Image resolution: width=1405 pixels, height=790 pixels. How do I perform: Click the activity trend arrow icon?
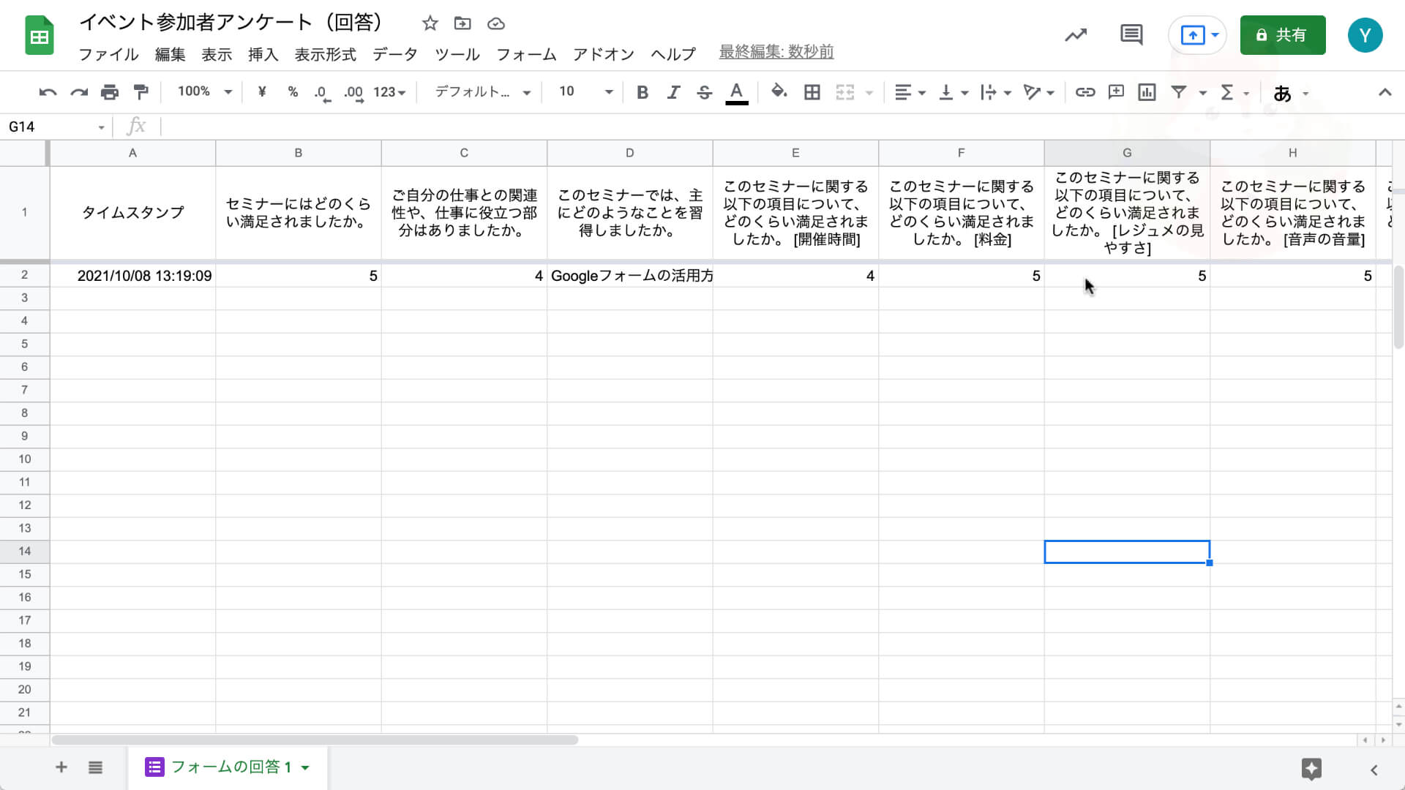tap(1076, 35)
